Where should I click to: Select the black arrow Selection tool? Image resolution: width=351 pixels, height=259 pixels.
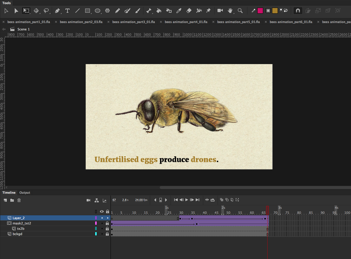tap(16, 11)
